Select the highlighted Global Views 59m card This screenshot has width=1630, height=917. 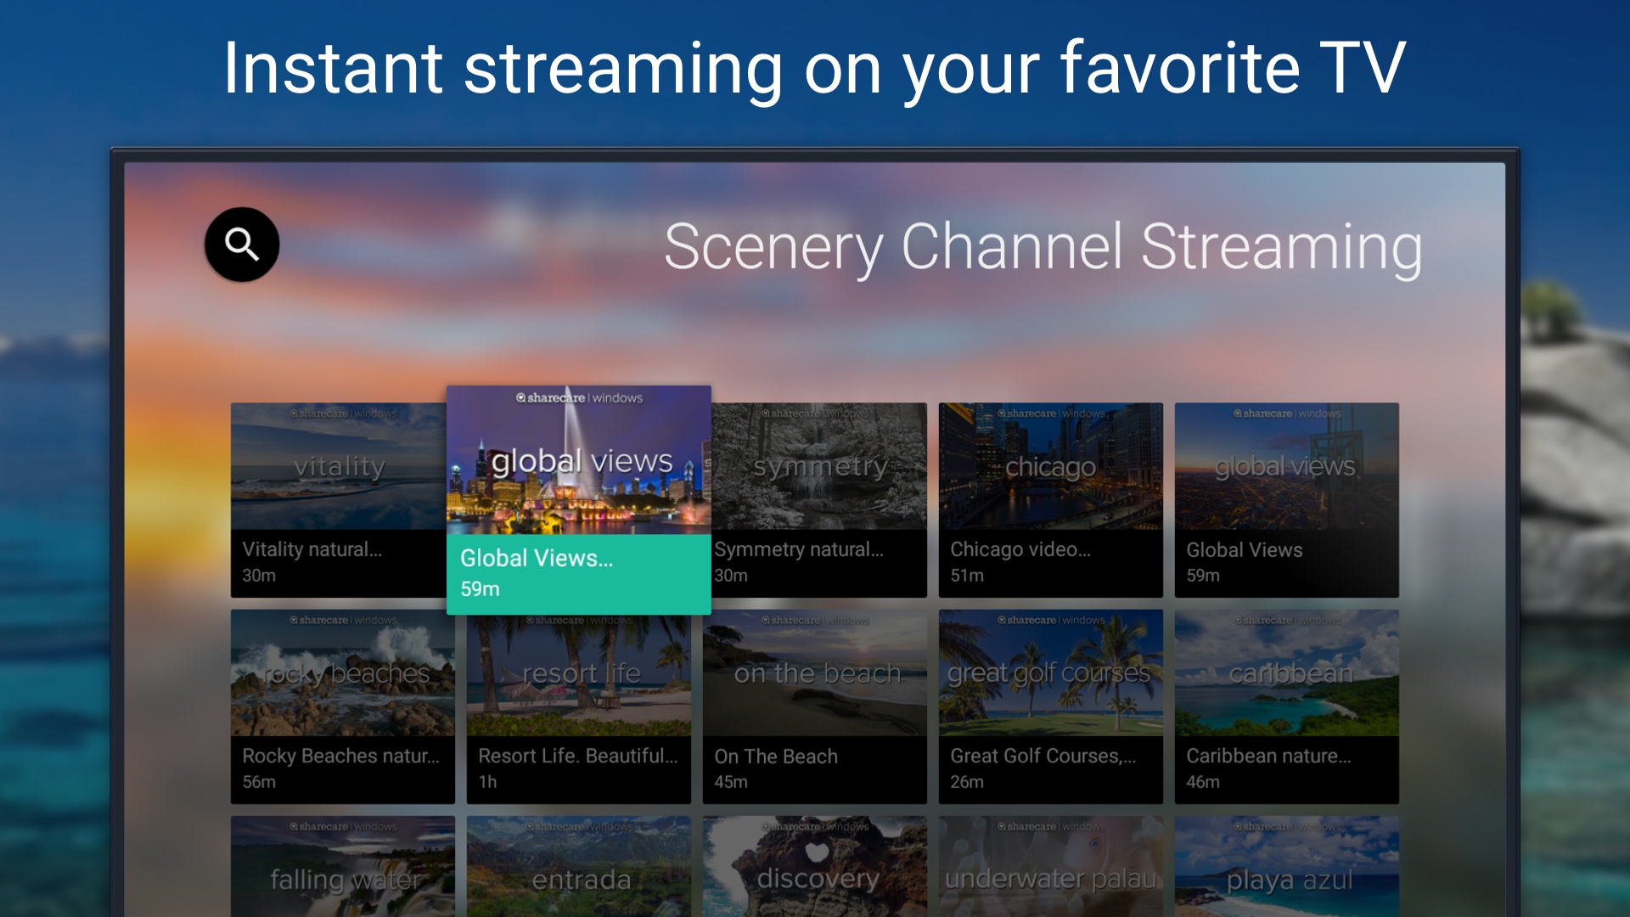[579, 500]
